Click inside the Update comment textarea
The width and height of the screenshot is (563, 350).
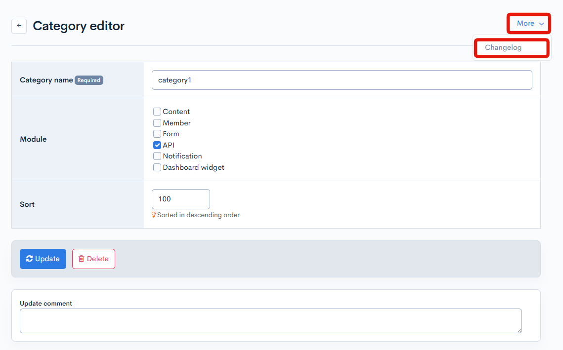tap(270, 321)
